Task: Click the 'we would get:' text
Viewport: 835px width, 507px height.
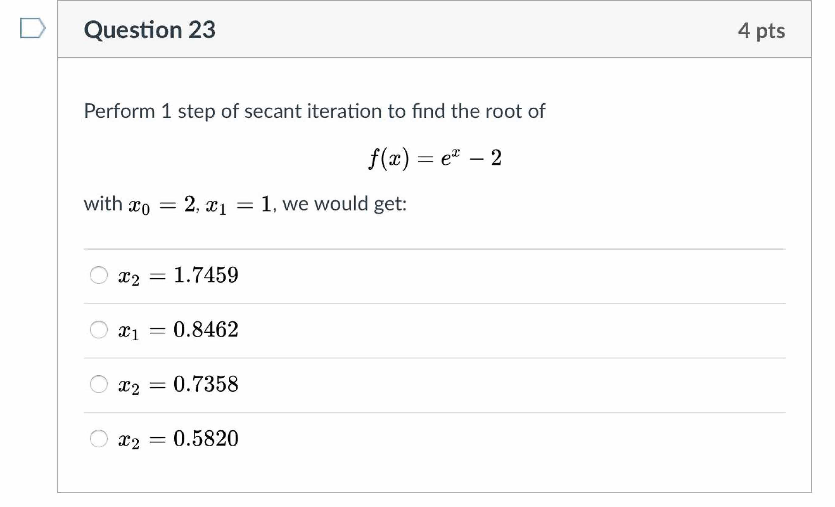Action: [344, 204]
